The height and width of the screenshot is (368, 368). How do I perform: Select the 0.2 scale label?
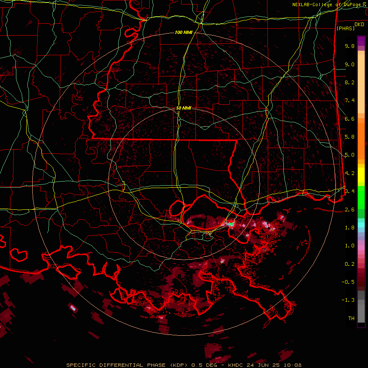click(x=350, y=264)
